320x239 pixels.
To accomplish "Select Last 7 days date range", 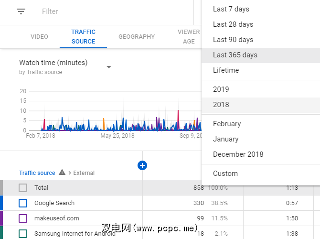I will tap(231, 9).
